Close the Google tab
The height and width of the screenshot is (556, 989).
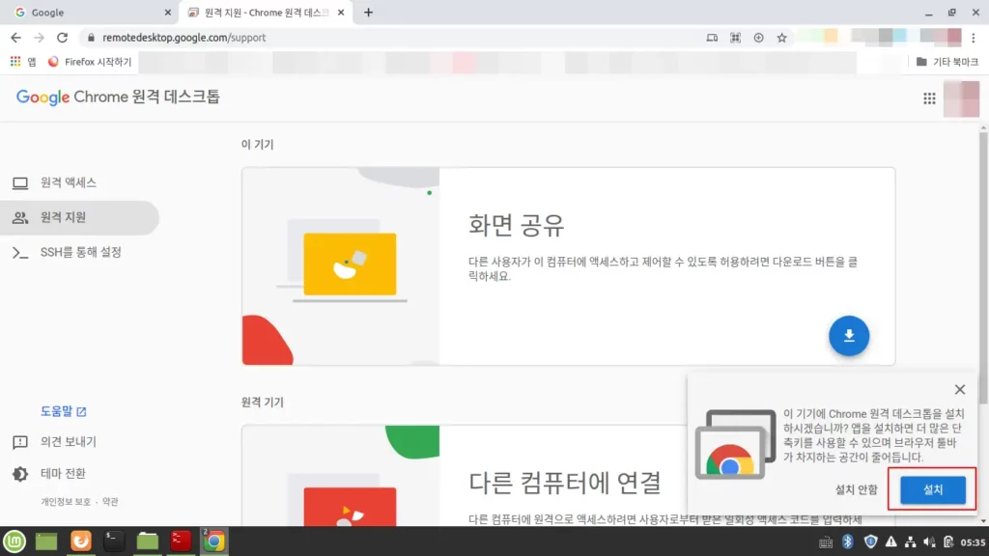167,13
